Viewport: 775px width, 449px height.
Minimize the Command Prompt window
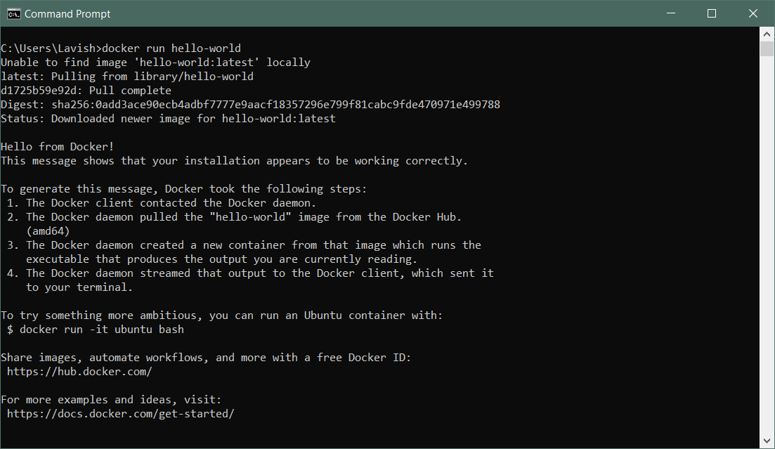click(673, 13)
